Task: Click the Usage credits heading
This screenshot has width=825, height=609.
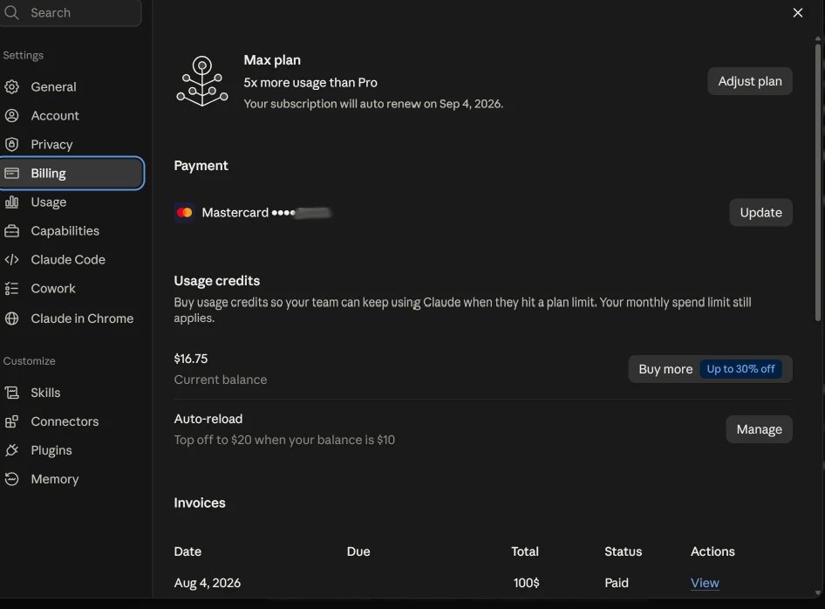Action: click(x=217, y=281)
